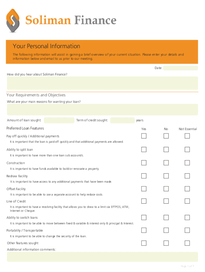Click the Additional information comments box
This screenshot has height=272, width=205.
point(102,257)
